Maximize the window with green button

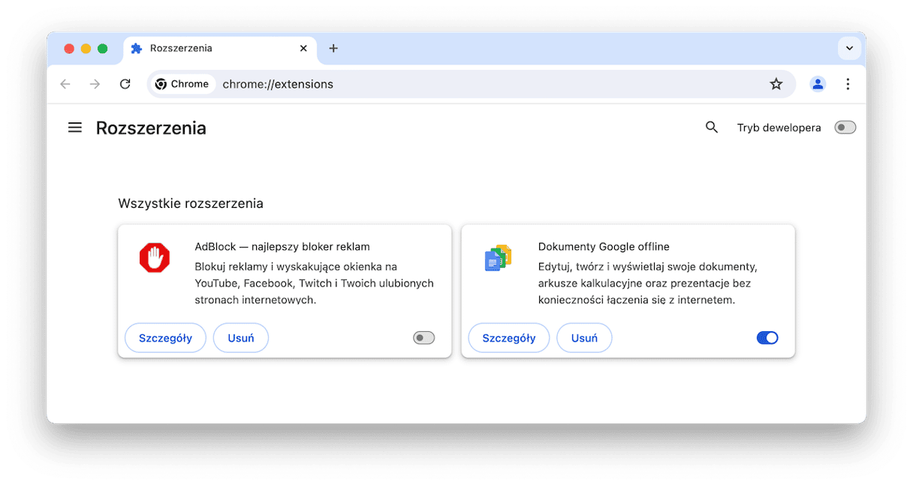102,49
